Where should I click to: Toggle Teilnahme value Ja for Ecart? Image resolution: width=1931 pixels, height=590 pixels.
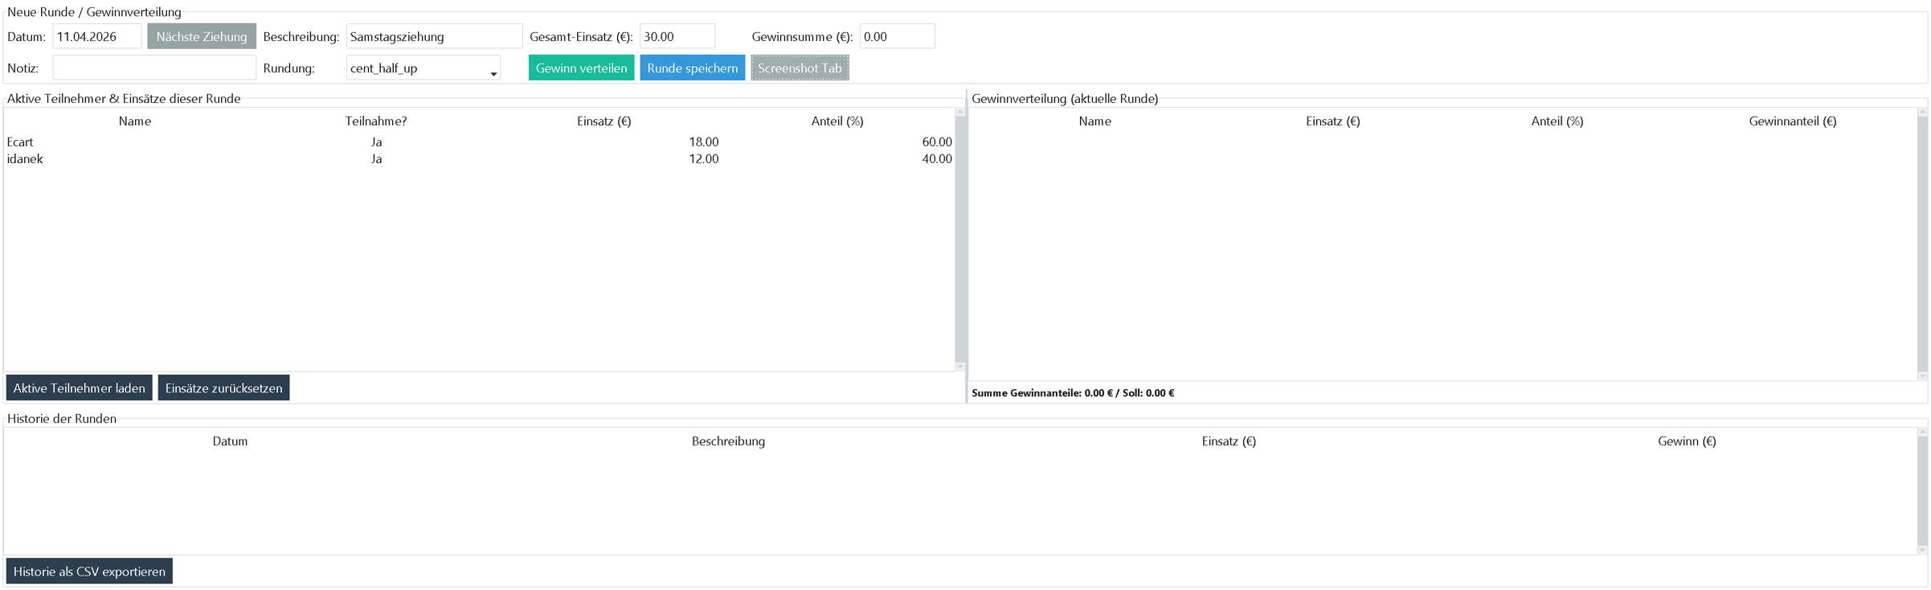[376, 142]
